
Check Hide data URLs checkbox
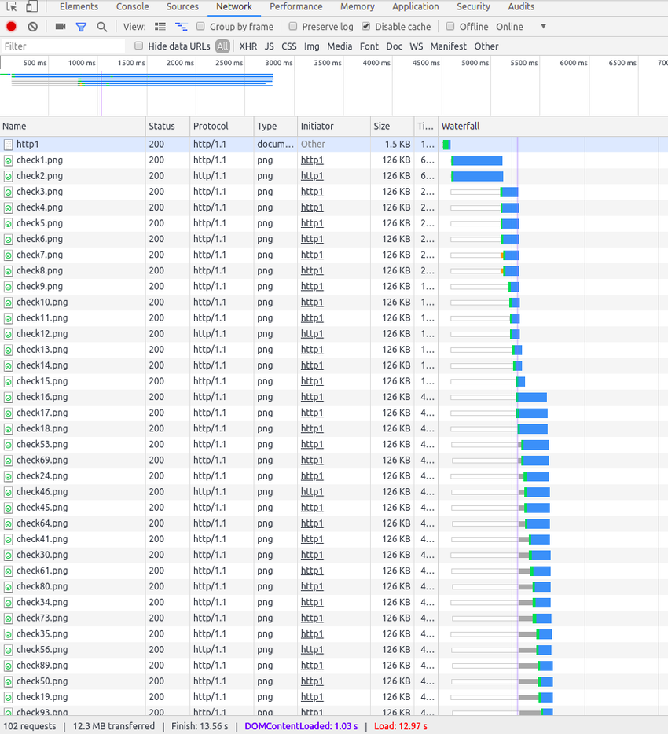(x=138, y=46)
